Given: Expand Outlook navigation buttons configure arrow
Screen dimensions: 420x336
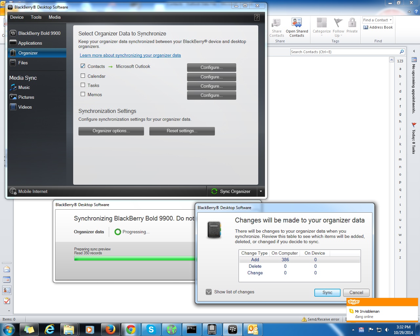Looking at the screenshot, I should click(x=9, y=311).
